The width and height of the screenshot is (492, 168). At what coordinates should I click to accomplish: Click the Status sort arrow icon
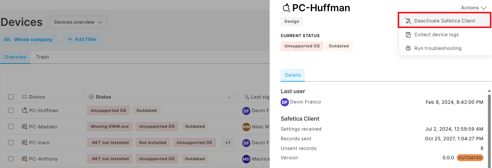(229, 97)
